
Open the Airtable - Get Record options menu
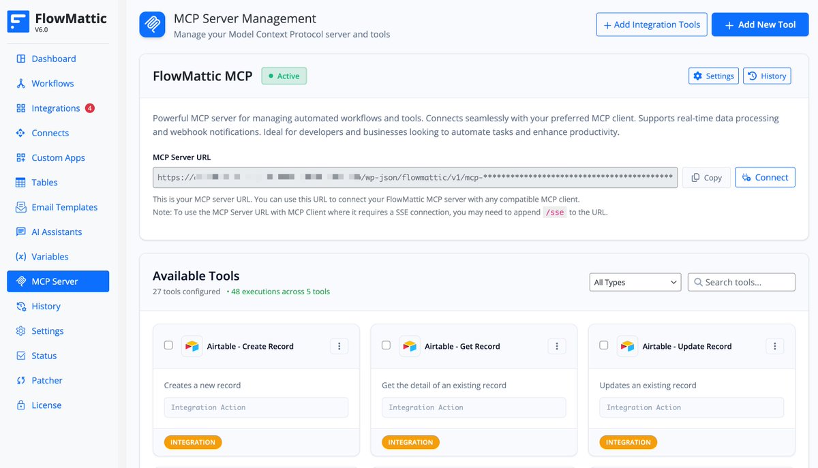point(557,346)
